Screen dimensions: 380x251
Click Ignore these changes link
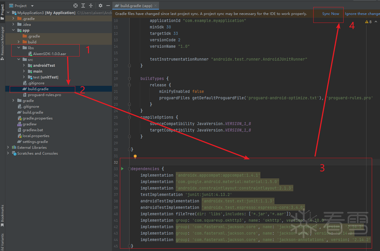coord(362,14)
